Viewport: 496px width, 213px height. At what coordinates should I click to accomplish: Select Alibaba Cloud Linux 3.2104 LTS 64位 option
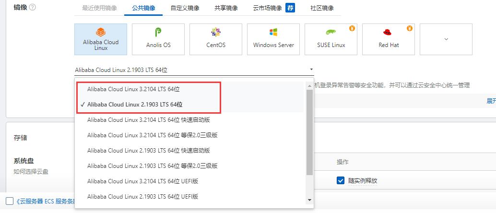coord(133,89)
